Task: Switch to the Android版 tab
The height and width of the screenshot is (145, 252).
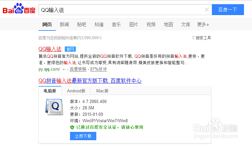Action: click(76, 91)
